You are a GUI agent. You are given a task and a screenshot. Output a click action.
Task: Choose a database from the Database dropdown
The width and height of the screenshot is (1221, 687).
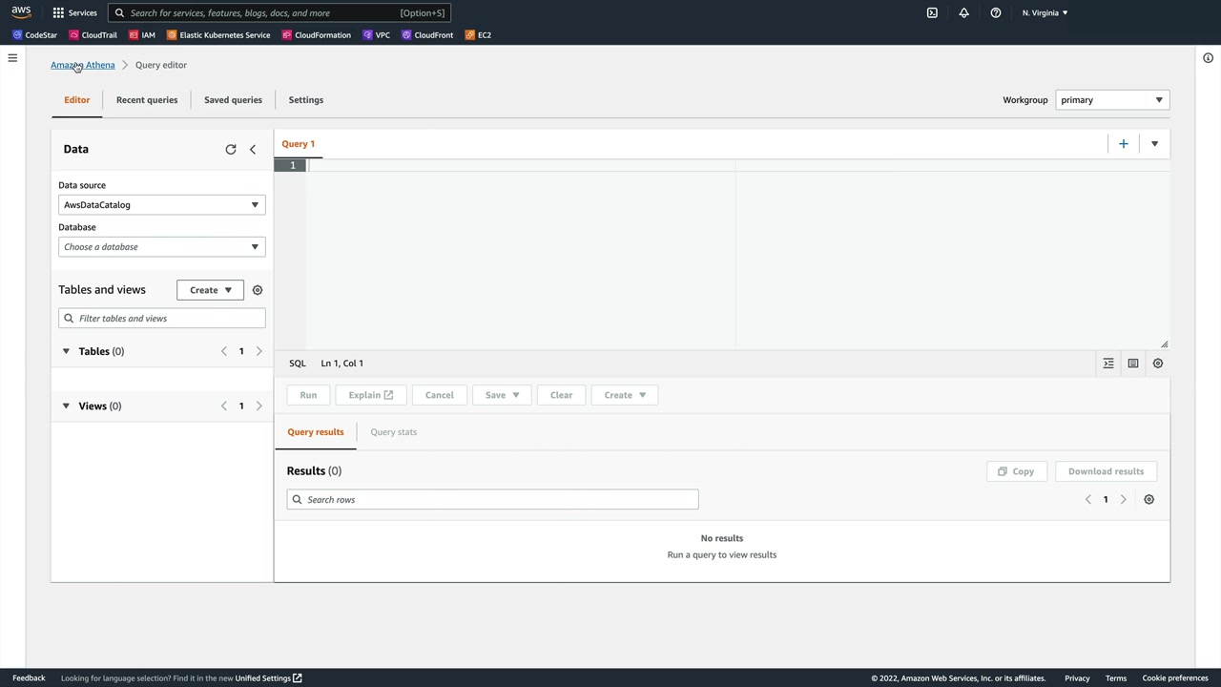[x=162, y=247]
